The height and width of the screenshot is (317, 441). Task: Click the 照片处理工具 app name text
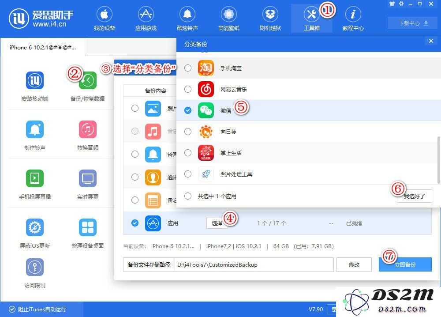[236, 174]
